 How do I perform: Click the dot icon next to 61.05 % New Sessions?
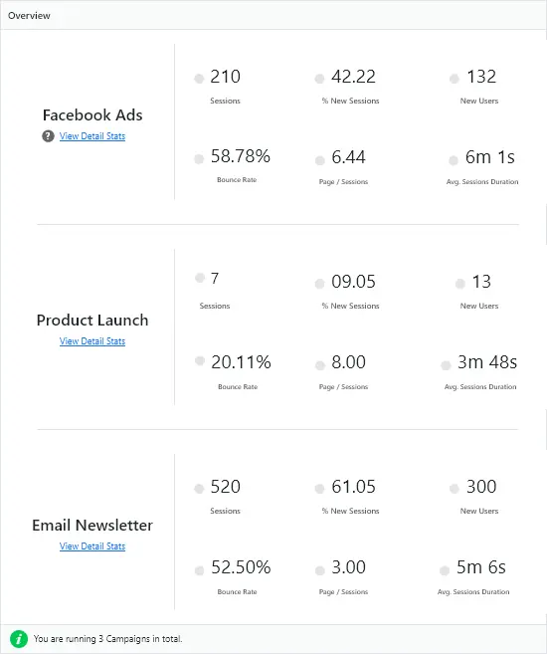pos(319,489)
